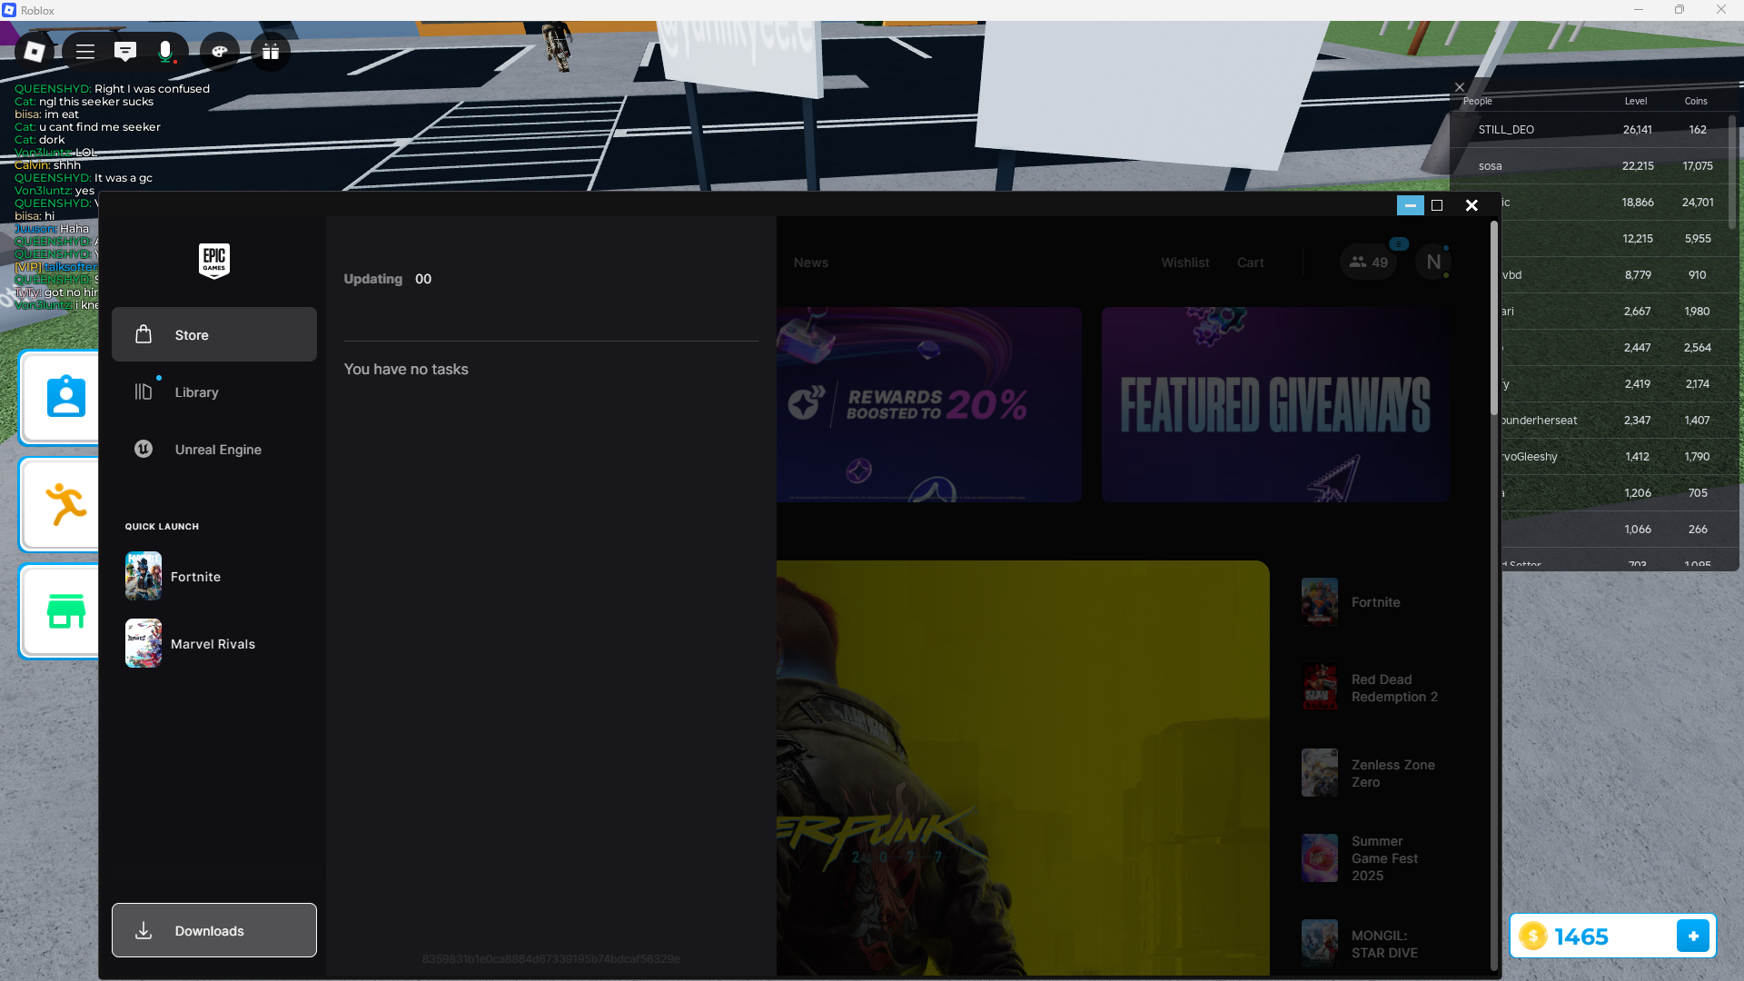Mute the Roblox microphone
Viewport: 1744px width, 981px height.
pos(165,52)
